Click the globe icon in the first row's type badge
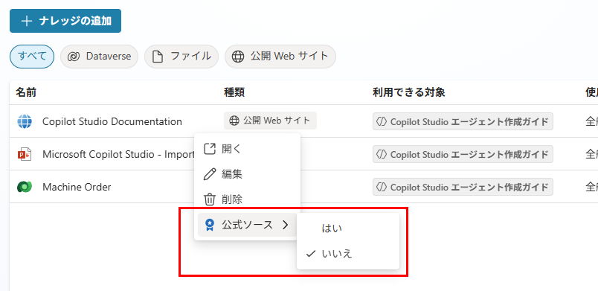598x291 pixels. (234, 121)
